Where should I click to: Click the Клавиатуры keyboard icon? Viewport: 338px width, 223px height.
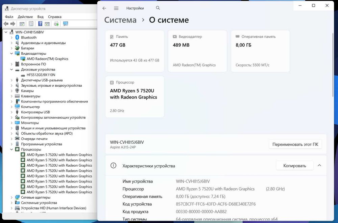coord(17,96)
